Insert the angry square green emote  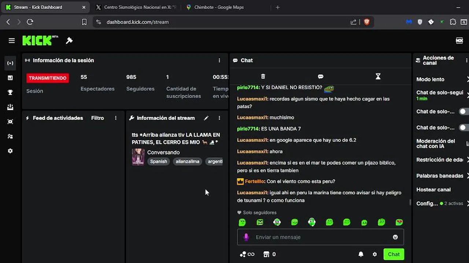click(260, 222)
